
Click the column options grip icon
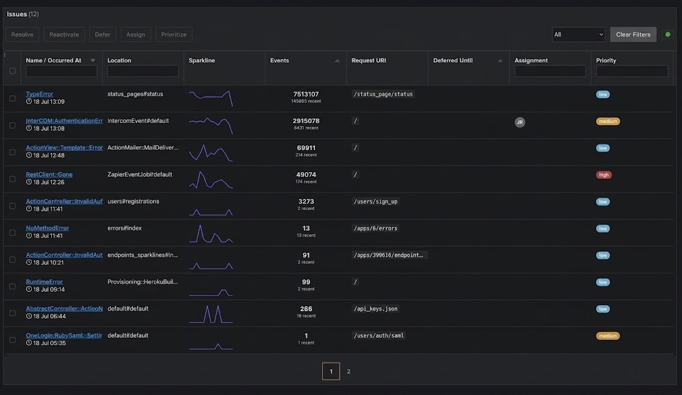5,55
